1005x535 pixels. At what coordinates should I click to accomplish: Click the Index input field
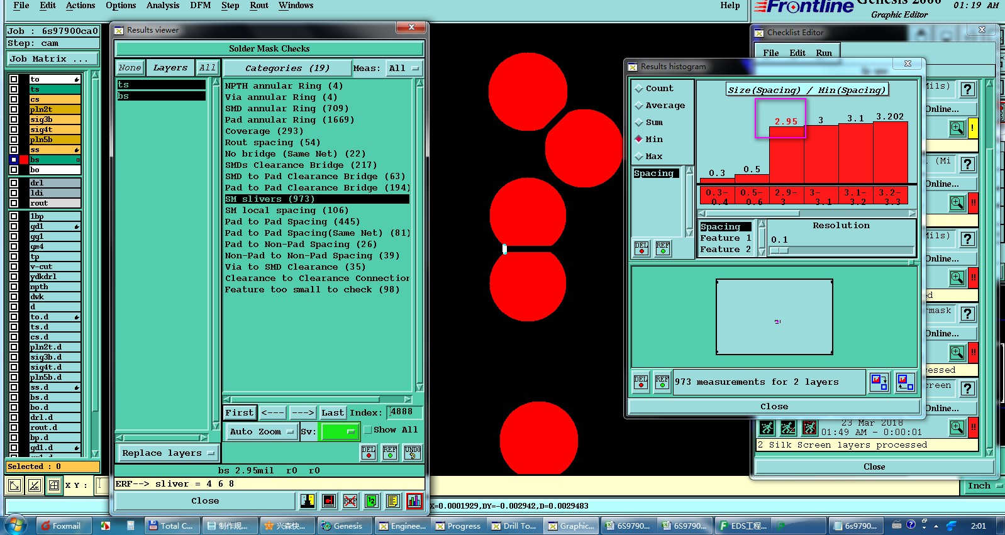pos(404,412)
